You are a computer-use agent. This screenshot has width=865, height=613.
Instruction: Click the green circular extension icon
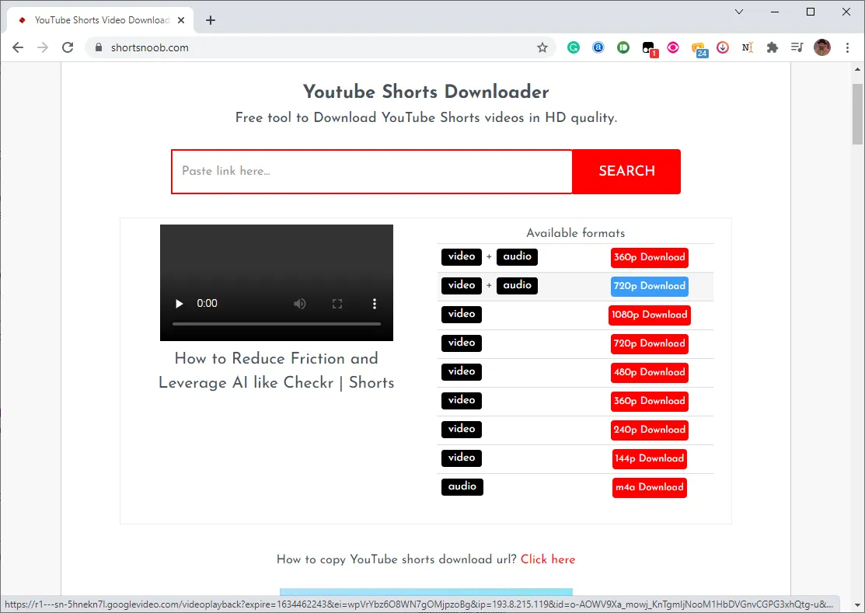tap(623, 47)
